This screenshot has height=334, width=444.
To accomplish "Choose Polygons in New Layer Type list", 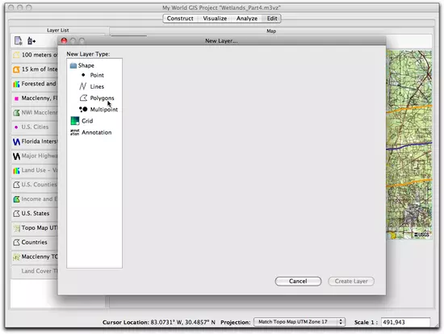I will coord(102,98).
